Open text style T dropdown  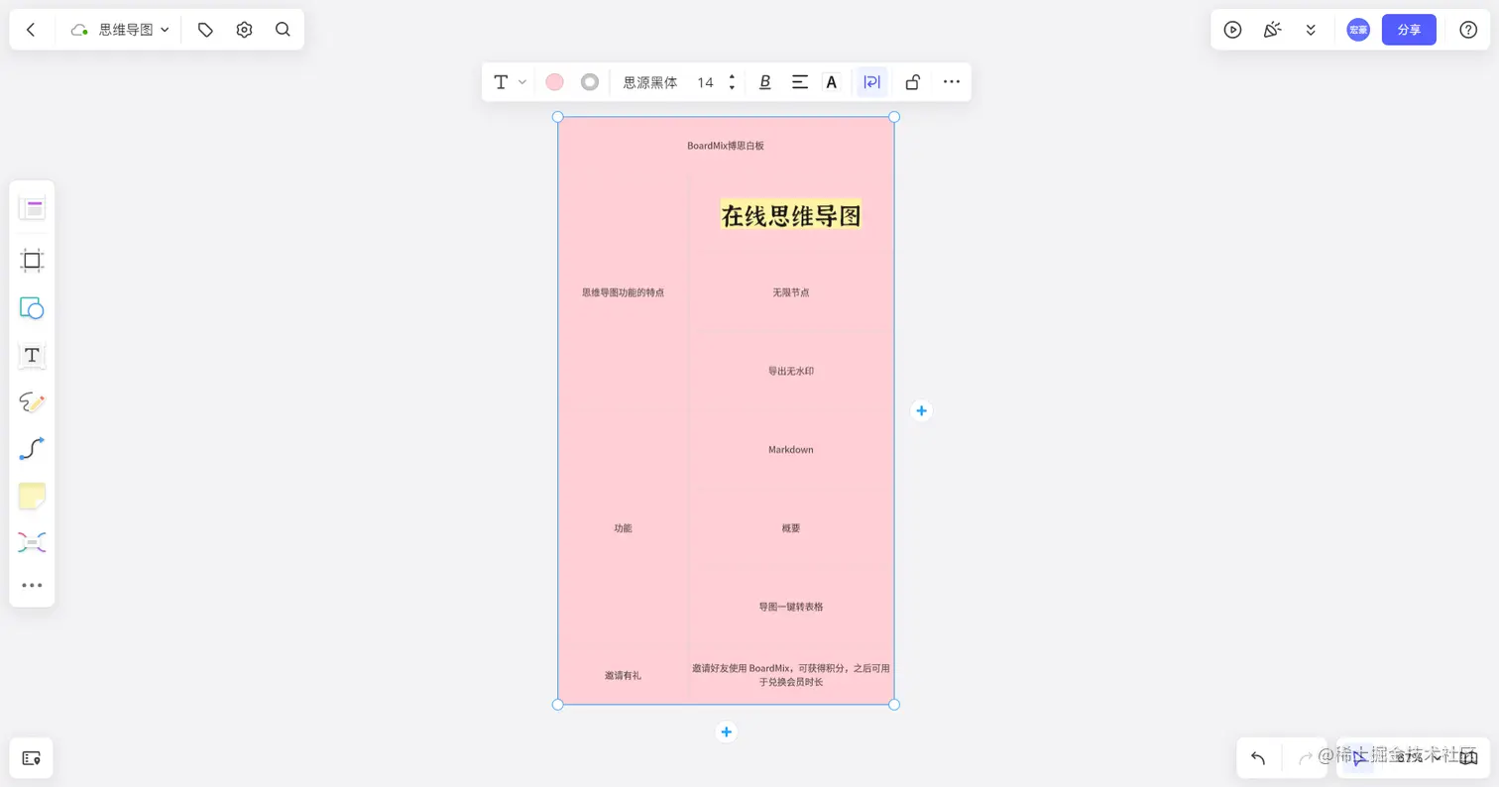(x=510, y=82)
